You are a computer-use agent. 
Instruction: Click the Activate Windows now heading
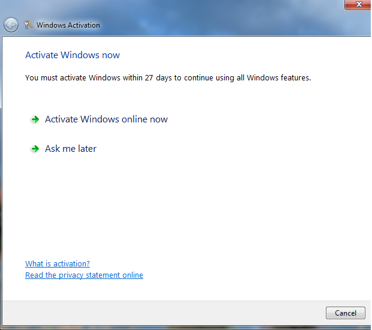pos(72,55)
